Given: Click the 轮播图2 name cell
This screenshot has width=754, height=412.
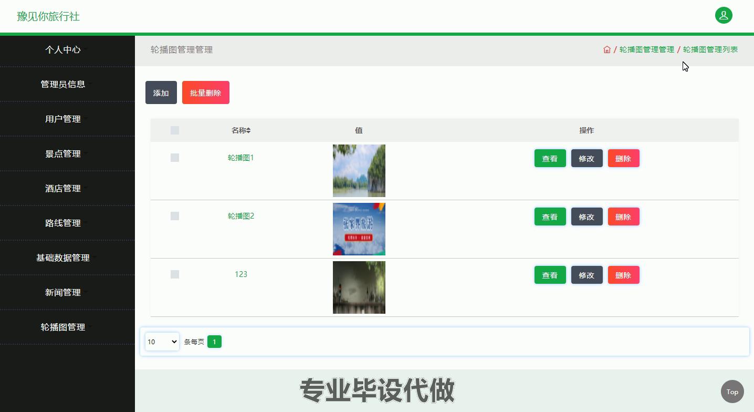Looking at the screenshot, I should pos(241,216).
